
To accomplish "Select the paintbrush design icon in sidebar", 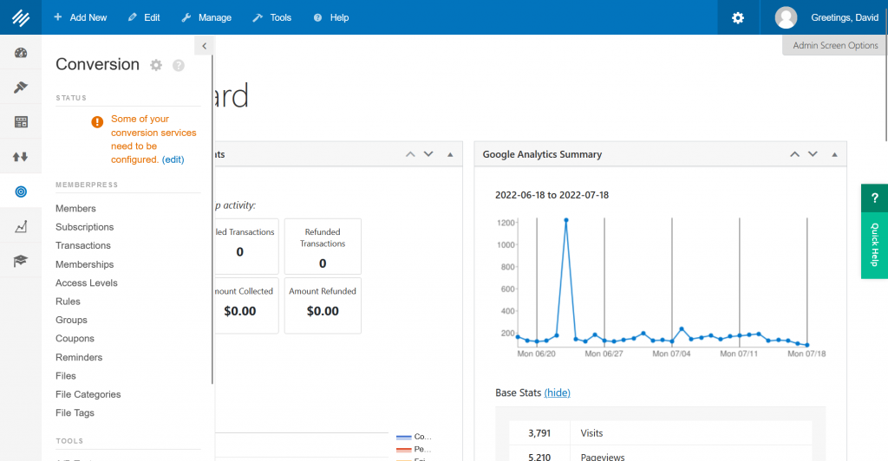I will 21,88.
